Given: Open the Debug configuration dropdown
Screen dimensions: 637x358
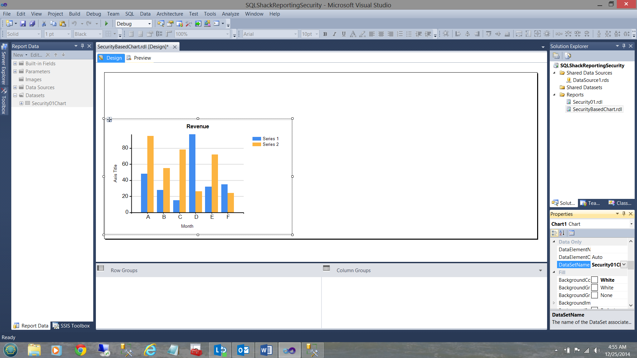Looking at the screenshot, I should pyautogui.click(x=149, y=24).
